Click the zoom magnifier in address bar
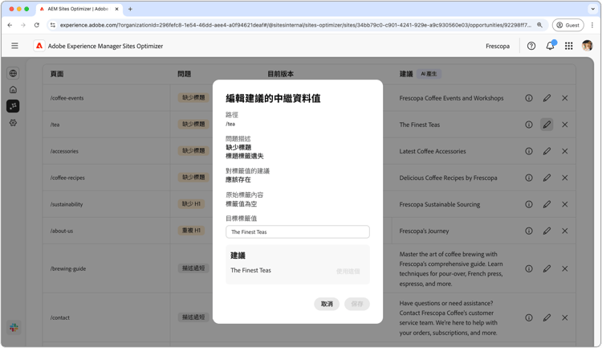Screen dimensions: 602x348 point(539,25)
